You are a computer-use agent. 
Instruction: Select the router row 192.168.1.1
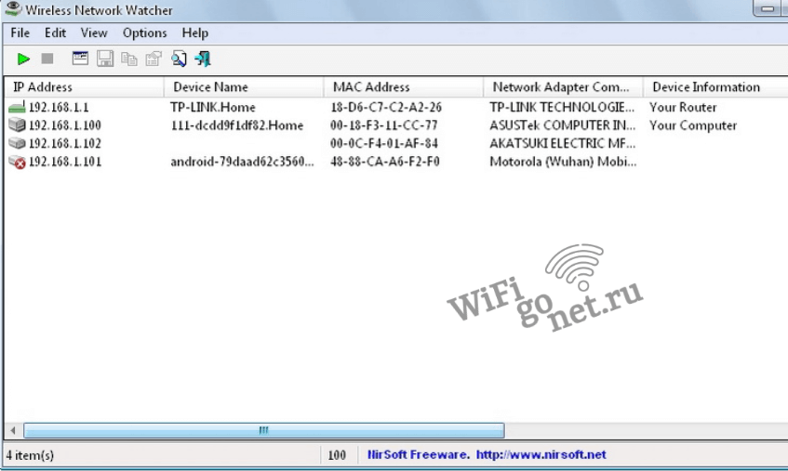point(59,107)
